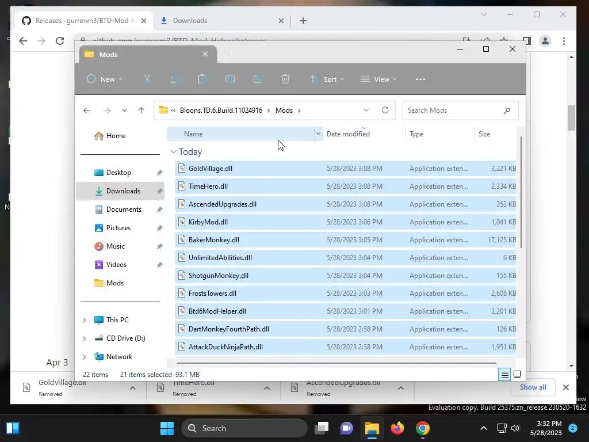Click the search magnifier icon in Explorer

click(x=507, y=110)
